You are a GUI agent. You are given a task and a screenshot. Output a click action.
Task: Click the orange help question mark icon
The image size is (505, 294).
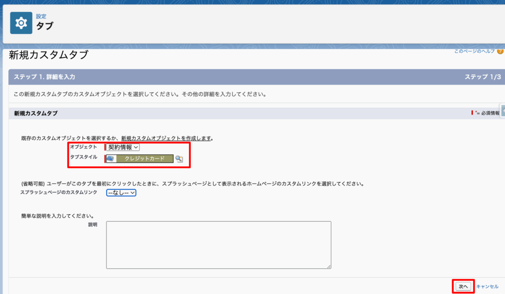pos(500,51)
